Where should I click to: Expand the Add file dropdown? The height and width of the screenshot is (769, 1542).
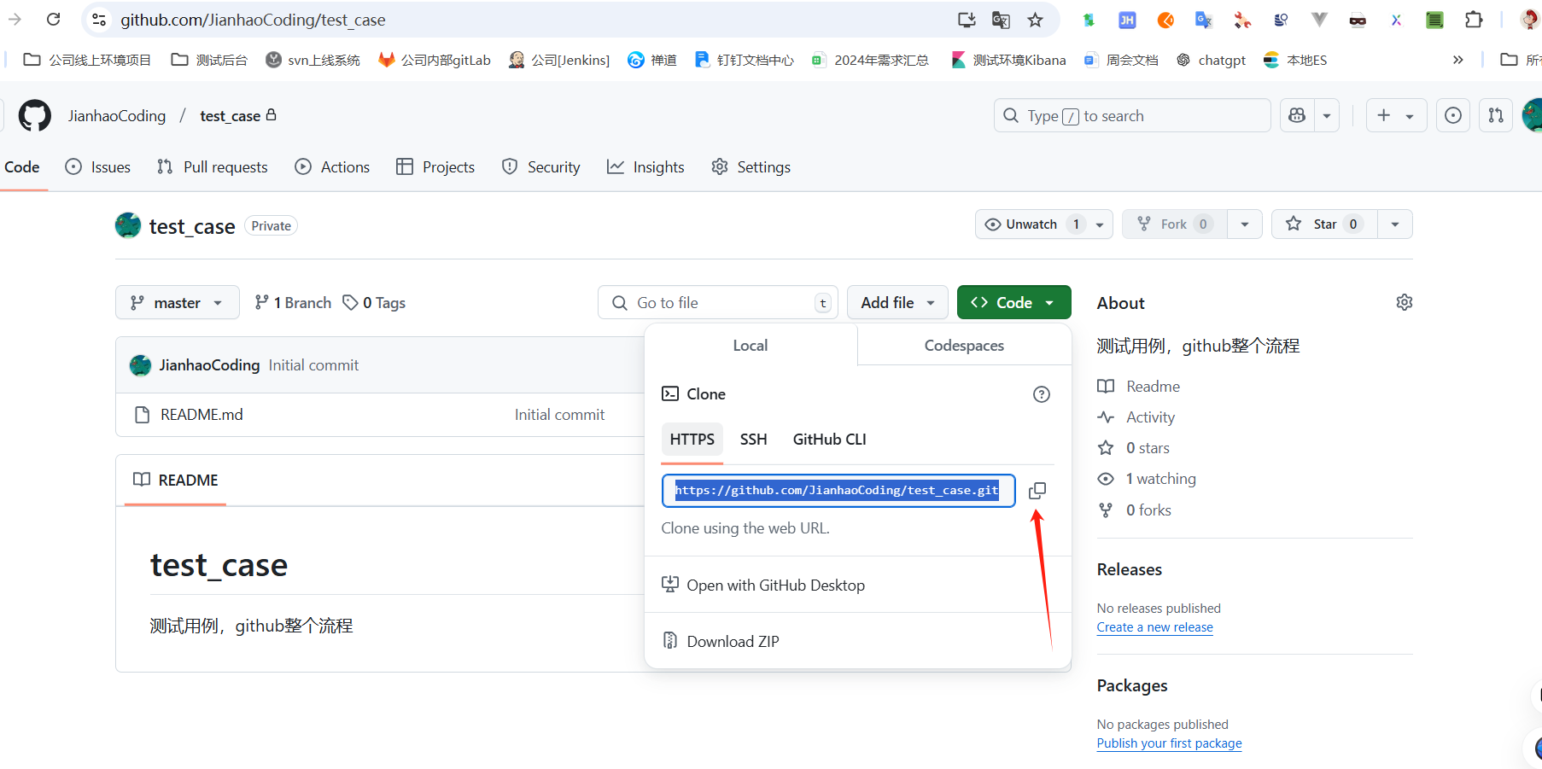(x=897, y=303)
